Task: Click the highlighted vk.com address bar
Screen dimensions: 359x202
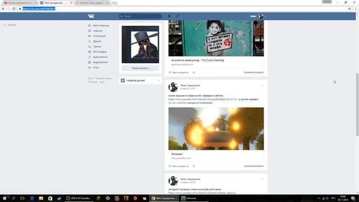Action: click(x=39, y=9)
